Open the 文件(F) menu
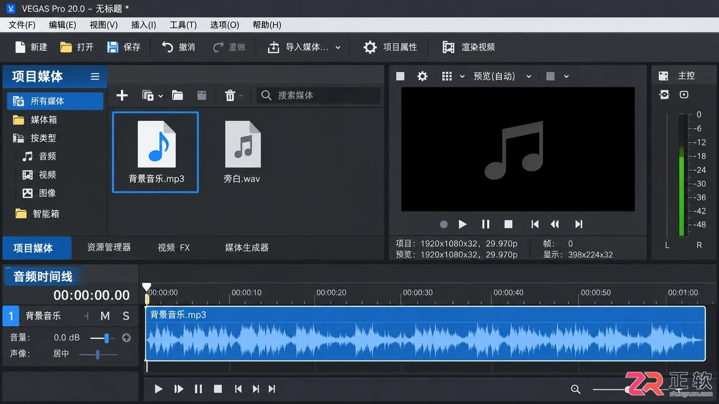The image size is (719, 404). [22, 25]
